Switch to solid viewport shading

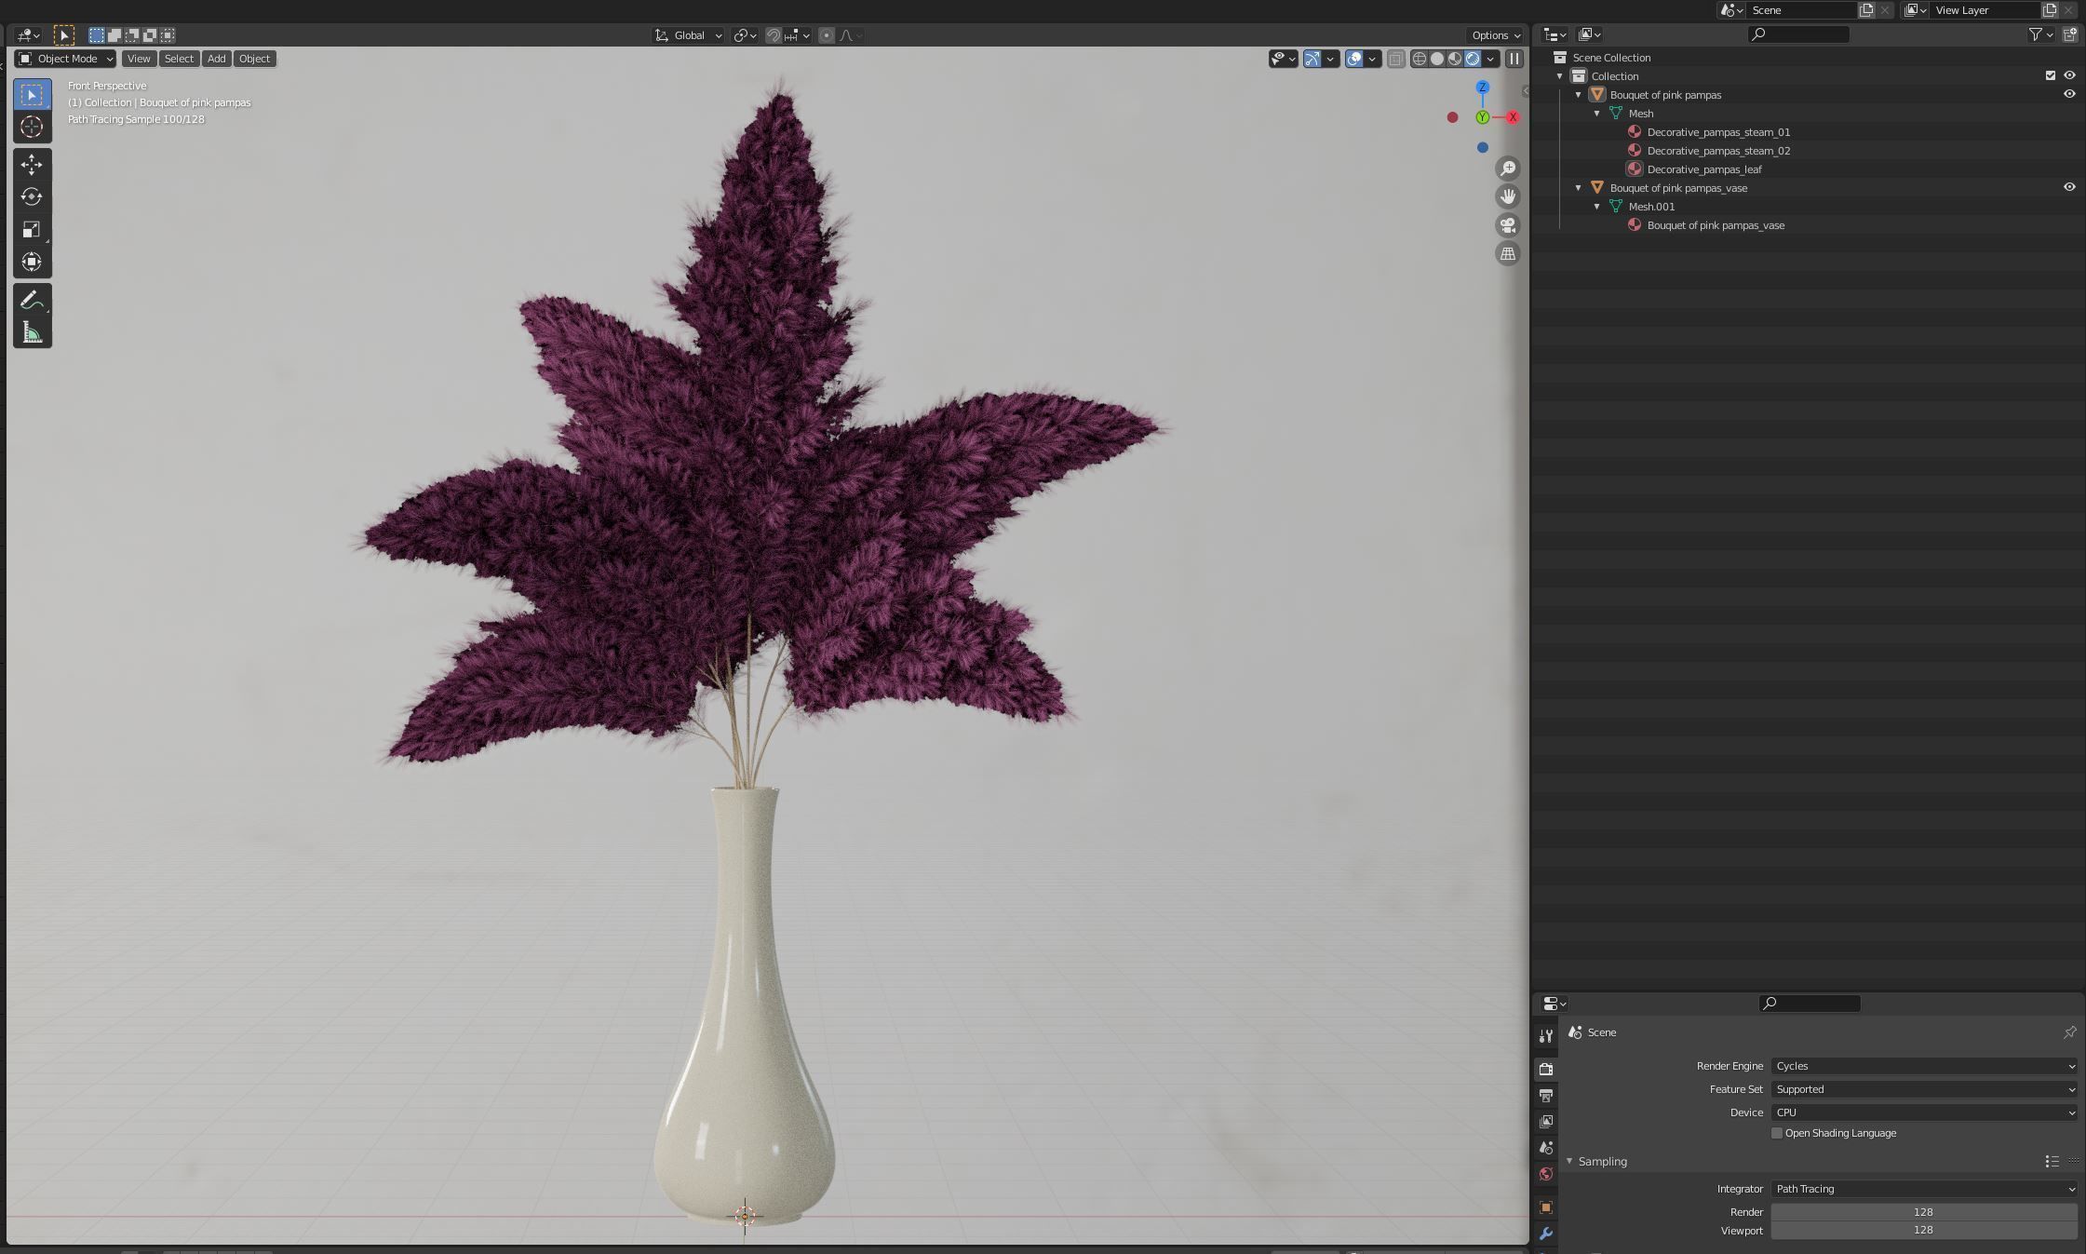[1437, 59]
